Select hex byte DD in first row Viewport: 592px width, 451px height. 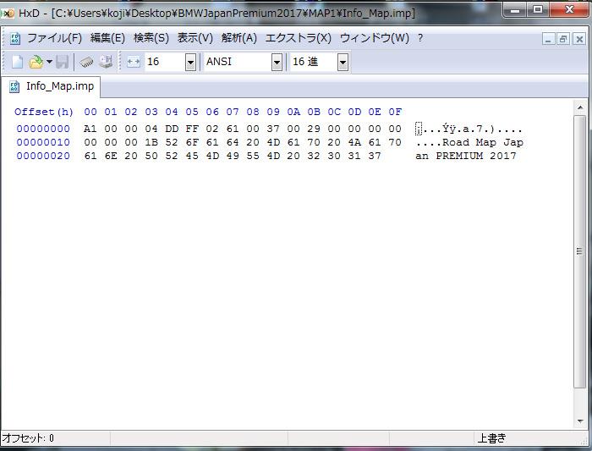pos(172,129)
